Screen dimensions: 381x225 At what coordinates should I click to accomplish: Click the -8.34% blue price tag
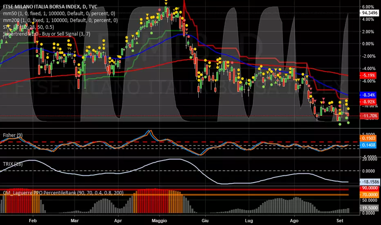368,95
